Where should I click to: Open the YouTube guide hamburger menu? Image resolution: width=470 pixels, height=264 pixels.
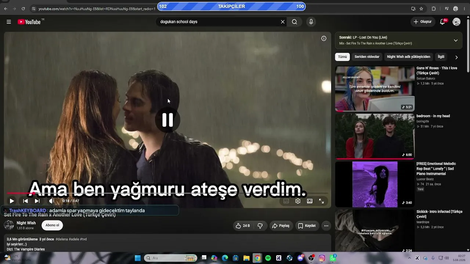[x=9, y=22]
